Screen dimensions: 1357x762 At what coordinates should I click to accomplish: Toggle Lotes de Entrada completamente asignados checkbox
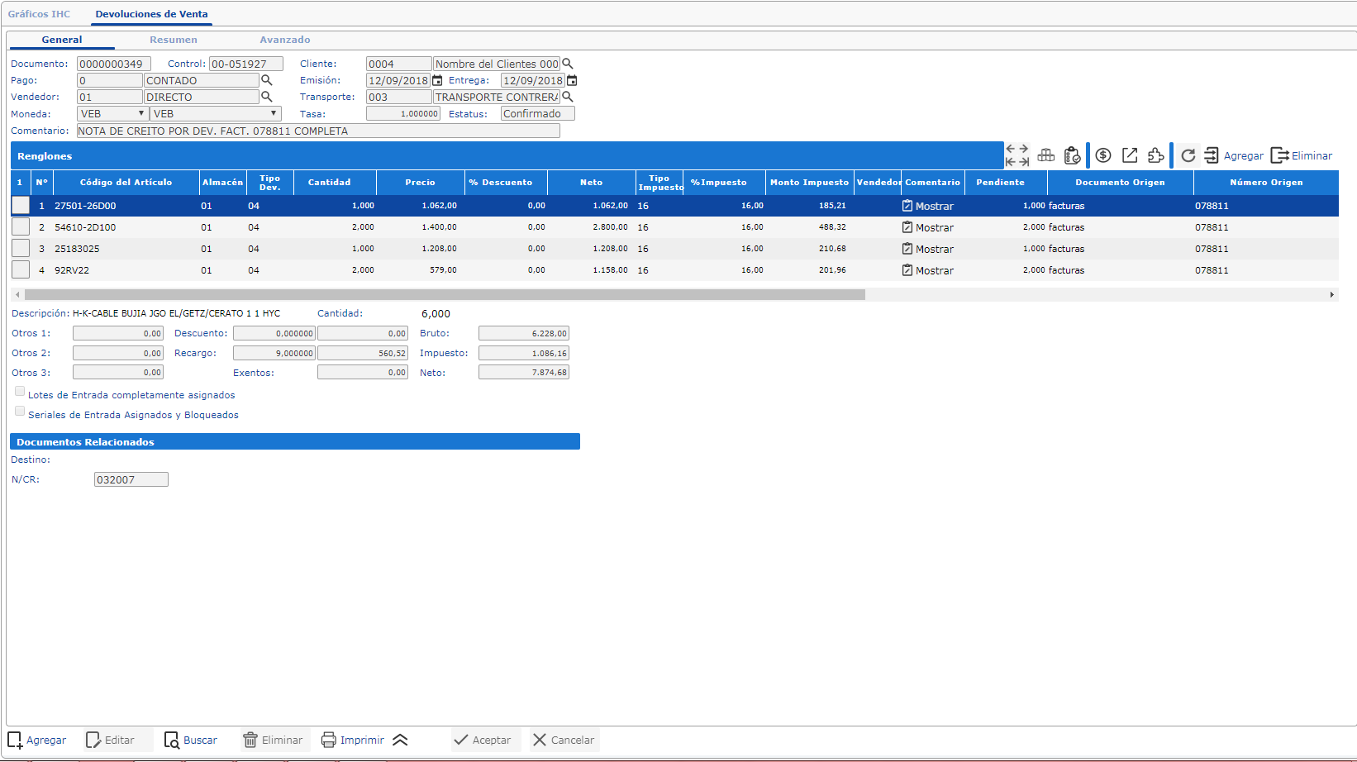tap(20, 392)
